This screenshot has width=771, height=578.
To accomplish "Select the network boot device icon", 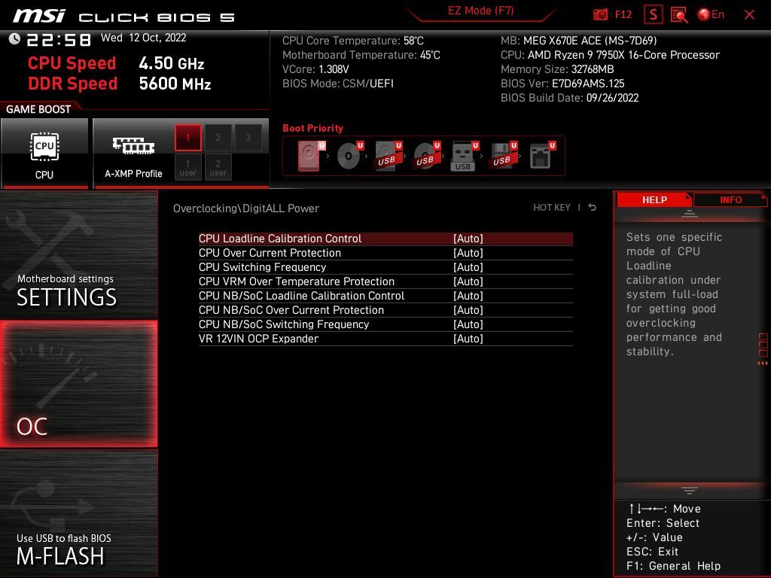I will click(x=542, y=156).
